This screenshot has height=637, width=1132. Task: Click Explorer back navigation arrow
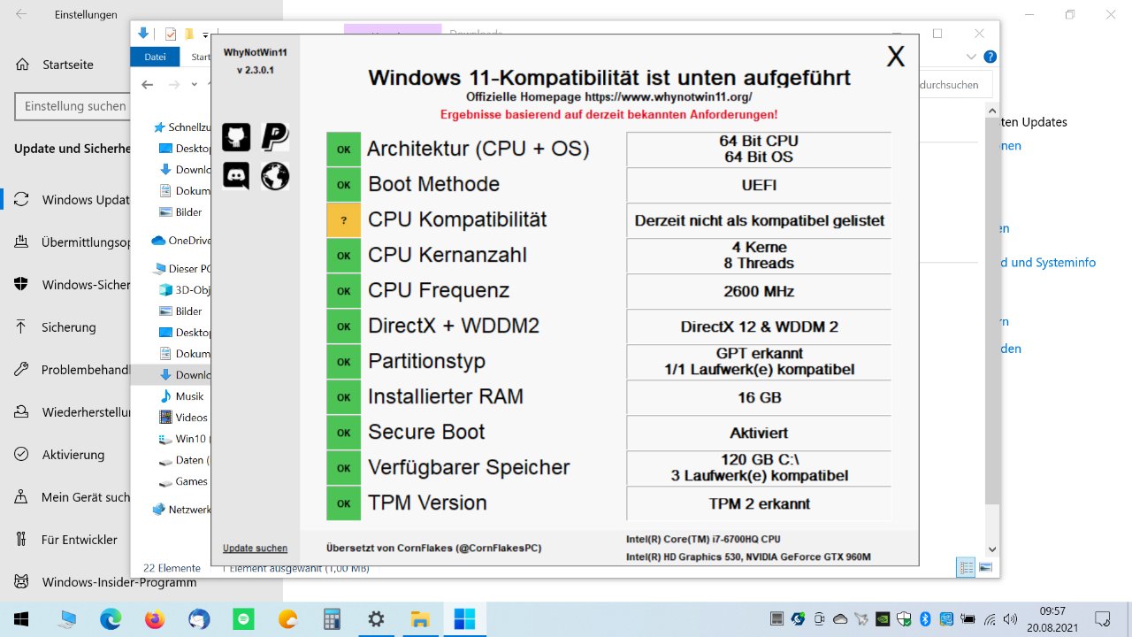tap(148, 85)
